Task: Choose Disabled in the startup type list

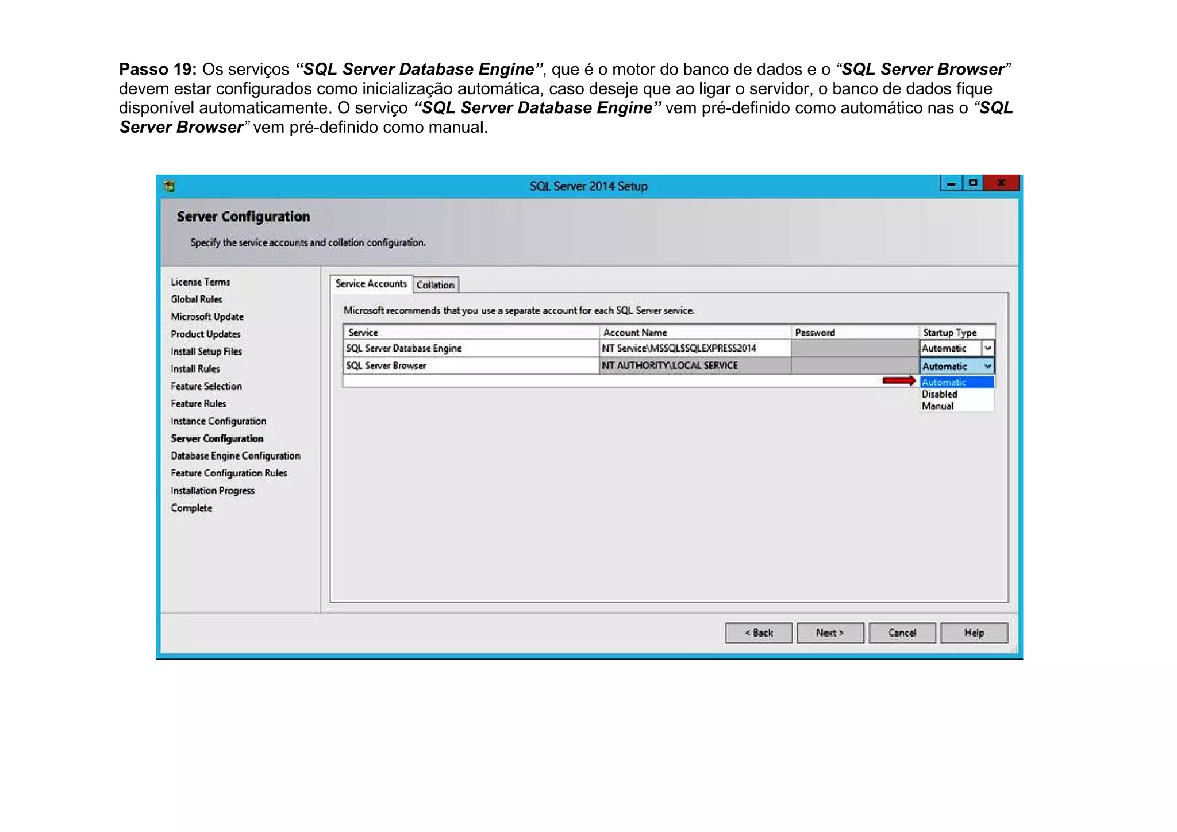Action: (x=957, y=394)
